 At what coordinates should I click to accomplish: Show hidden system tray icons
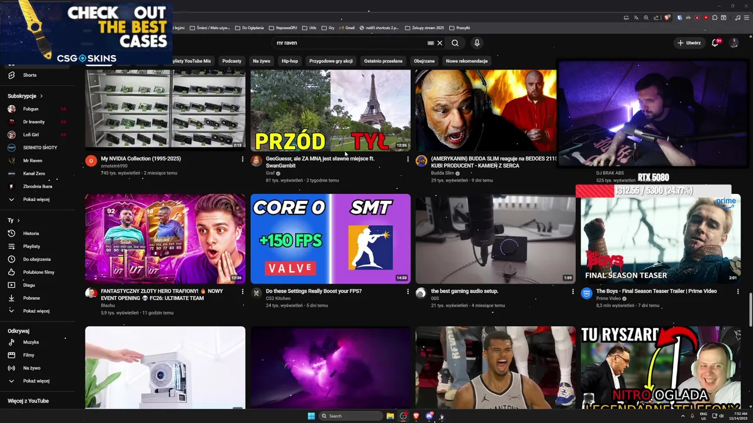[x=682, y=416]
